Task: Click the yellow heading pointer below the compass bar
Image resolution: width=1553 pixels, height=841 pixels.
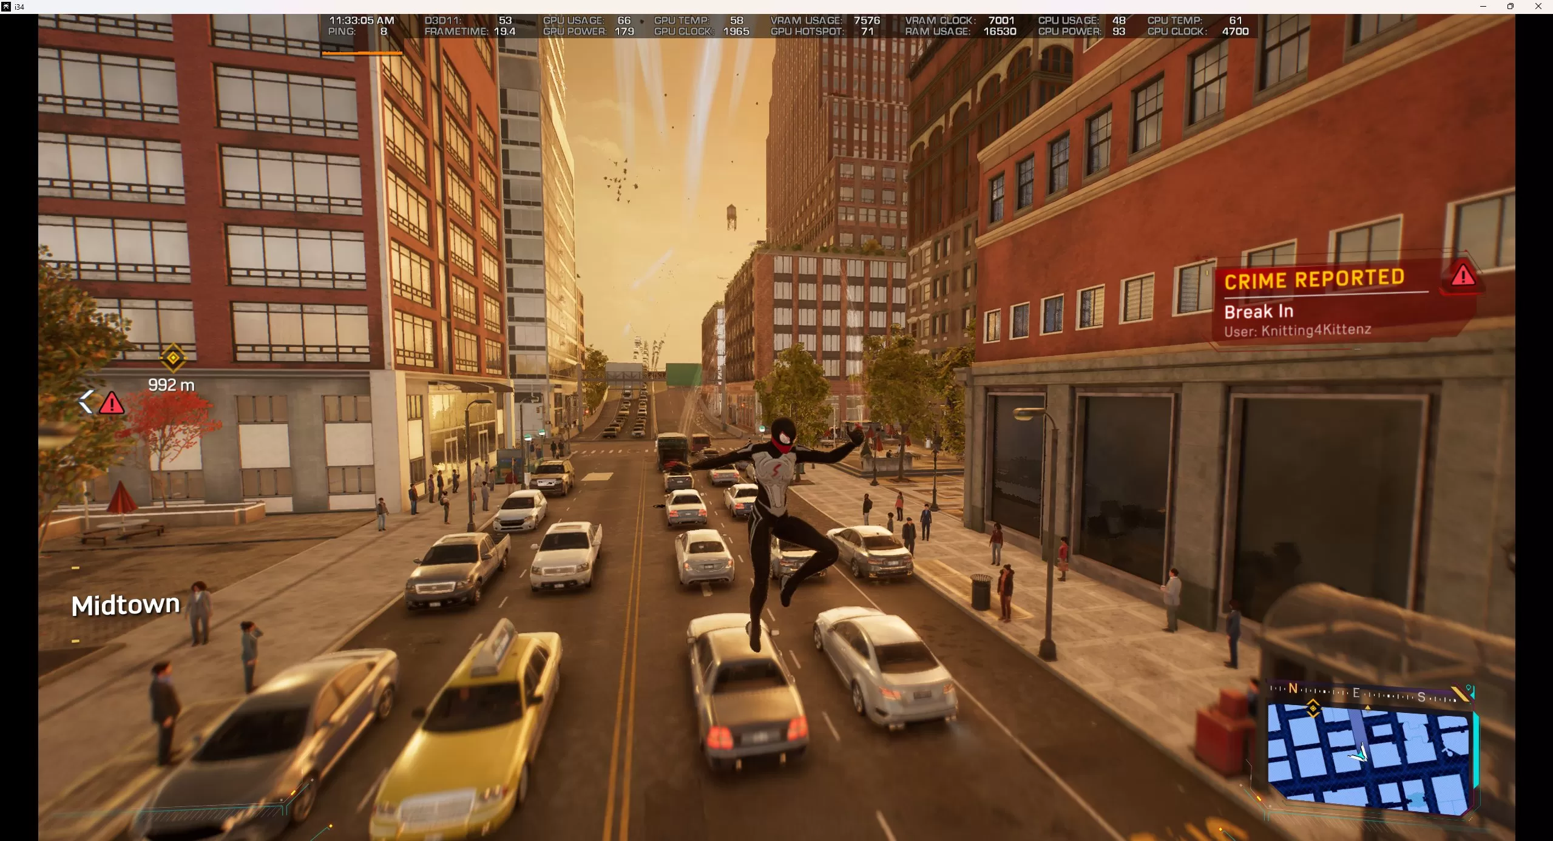Action: point(1368,709)
